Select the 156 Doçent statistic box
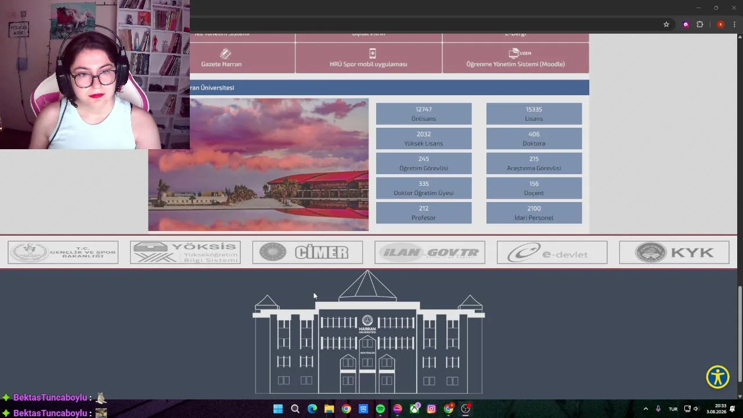This screenshot has width=743, height=418. (534, 188)
